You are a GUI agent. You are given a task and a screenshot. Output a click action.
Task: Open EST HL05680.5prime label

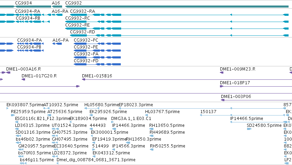click(x=102, y=105)
